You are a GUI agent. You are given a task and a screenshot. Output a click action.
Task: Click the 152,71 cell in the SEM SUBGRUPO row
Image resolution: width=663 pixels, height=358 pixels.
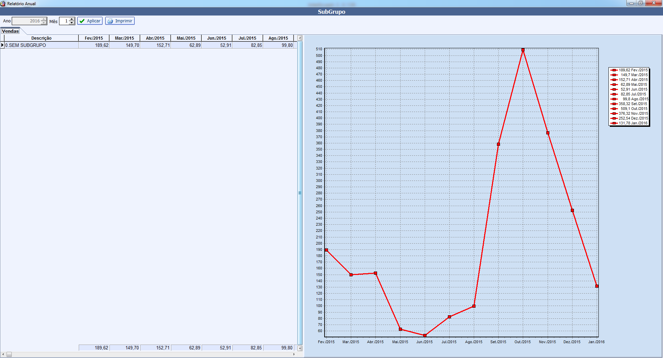tap(155, 45)
